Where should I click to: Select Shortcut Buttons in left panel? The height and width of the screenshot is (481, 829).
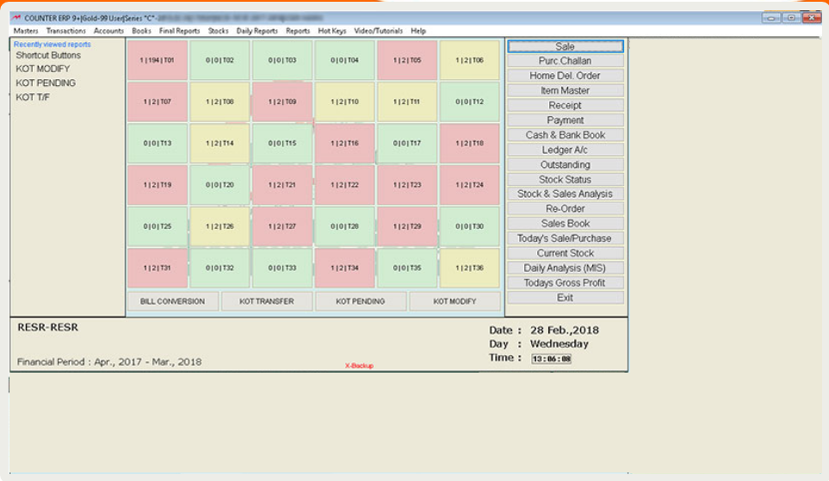click(x=48, y=55)
